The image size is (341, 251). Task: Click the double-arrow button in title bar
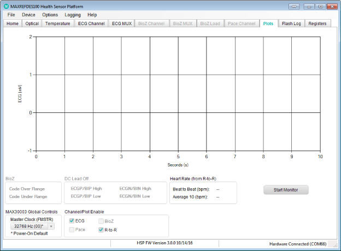(294, 7)
